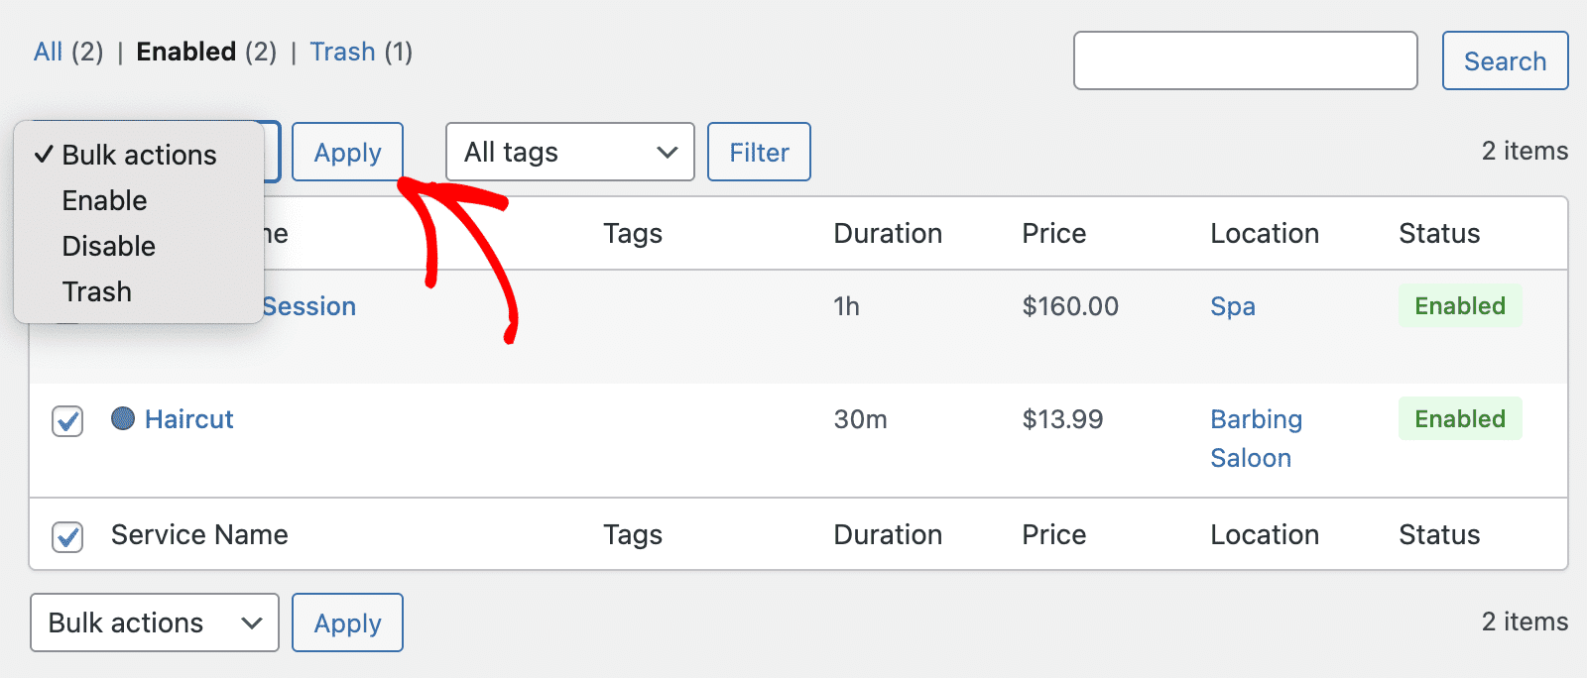Screen dimensions: 1587x678
Task: Click inside the search text field
Action: (1245, 60)
